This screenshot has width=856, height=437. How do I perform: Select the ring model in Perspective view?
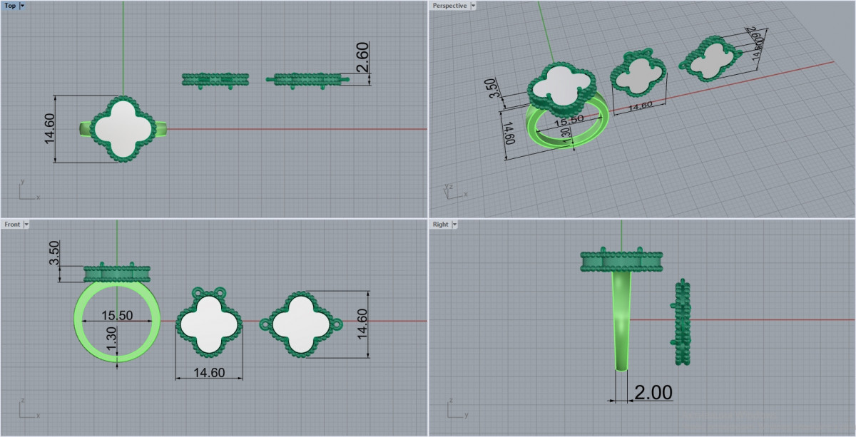pos(567,107)
